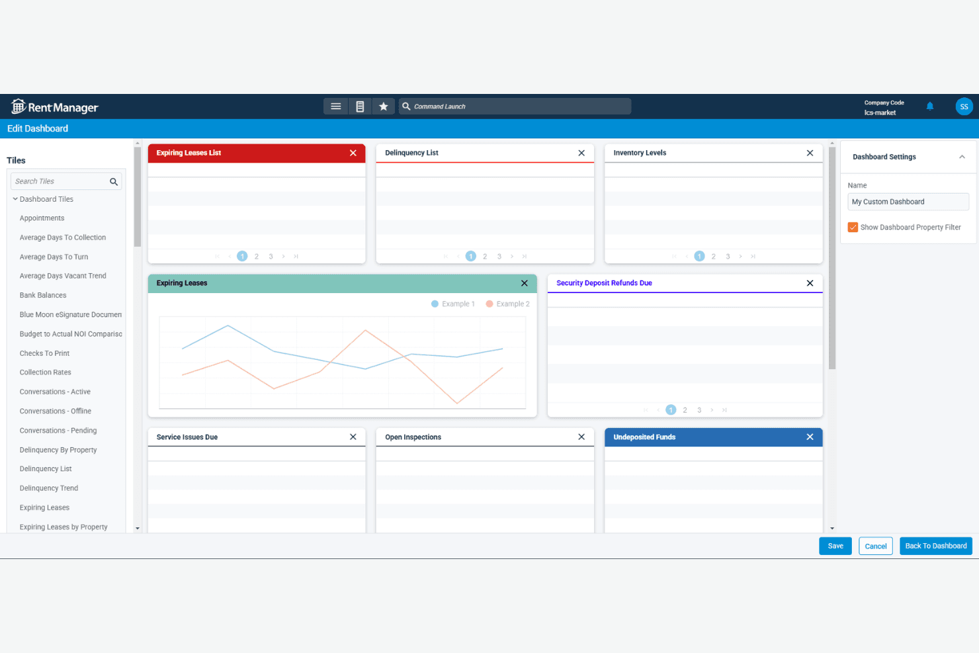Click the Cancel button
The image size is (979, 653).
click(876, 546)
